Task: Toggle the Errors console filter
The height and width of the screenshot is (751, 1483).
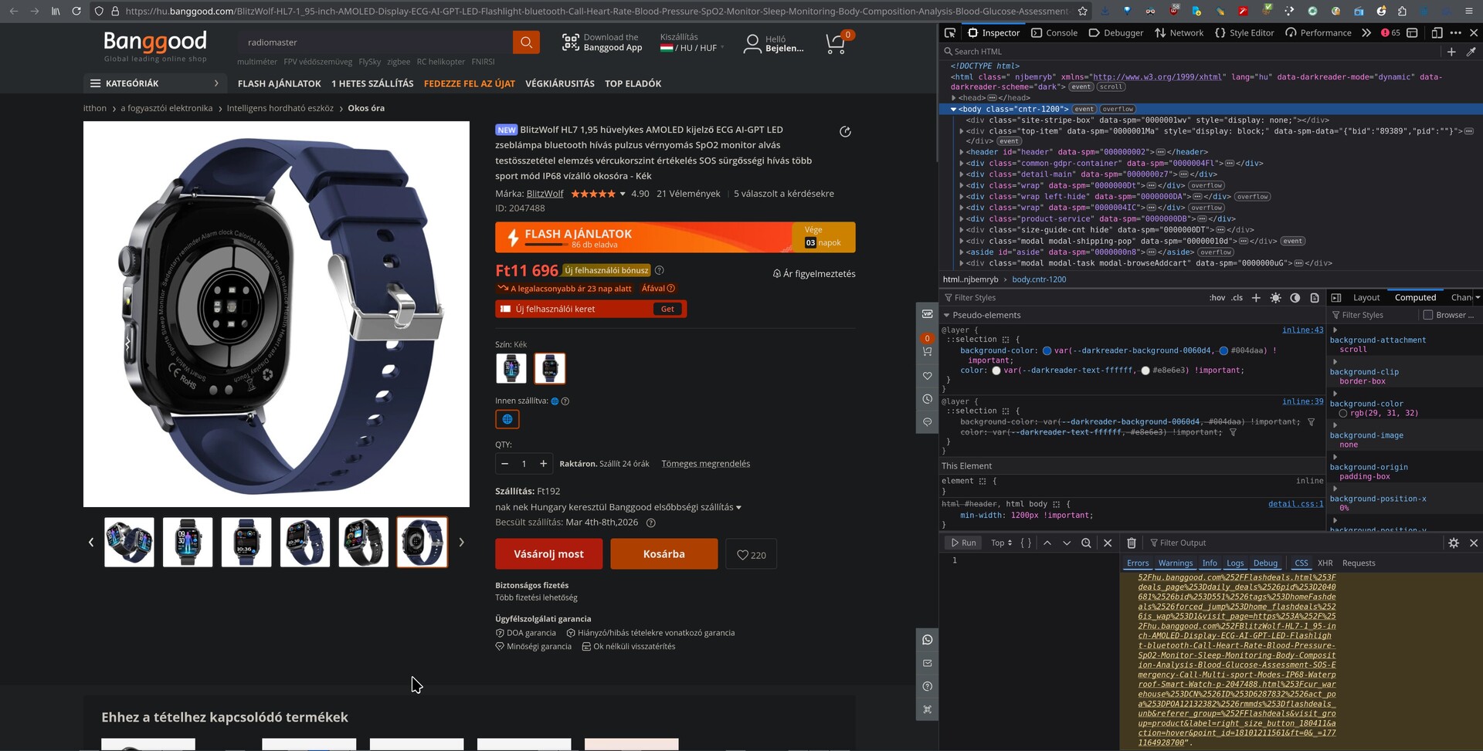Action: [x=1138, y=563]
